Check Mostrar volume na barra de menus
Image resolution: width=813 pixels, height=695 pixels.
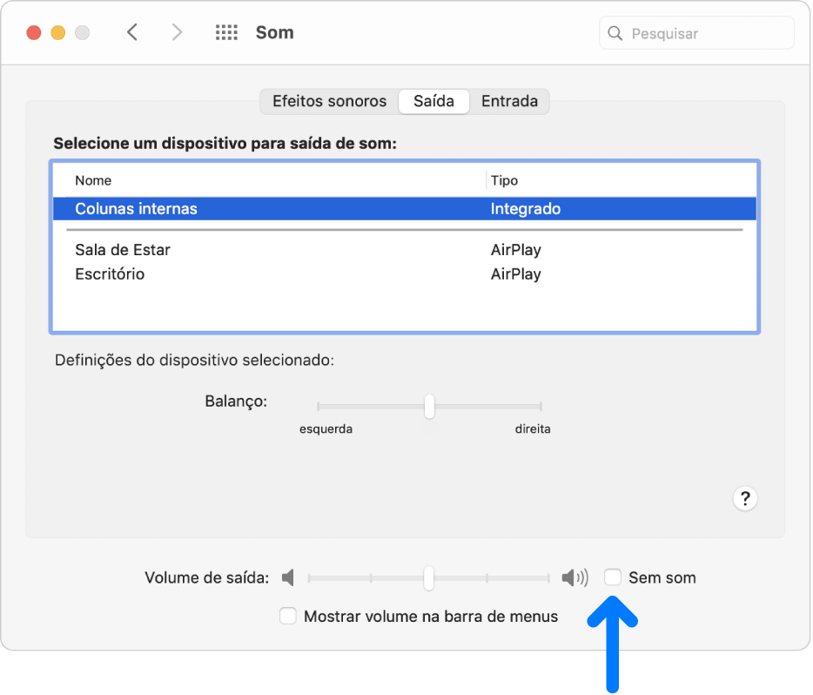coord(288,616)
